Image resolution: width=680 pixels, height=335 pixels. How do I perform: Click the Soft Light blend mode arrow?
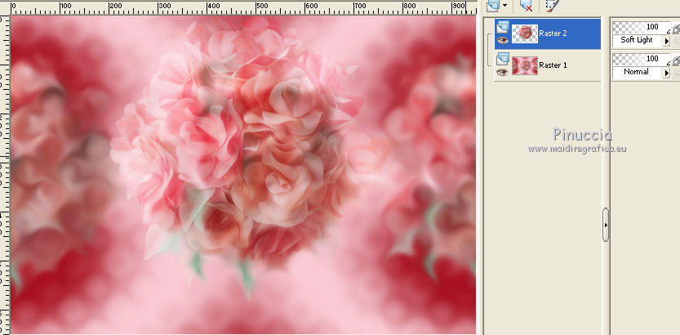pos(667,41)
